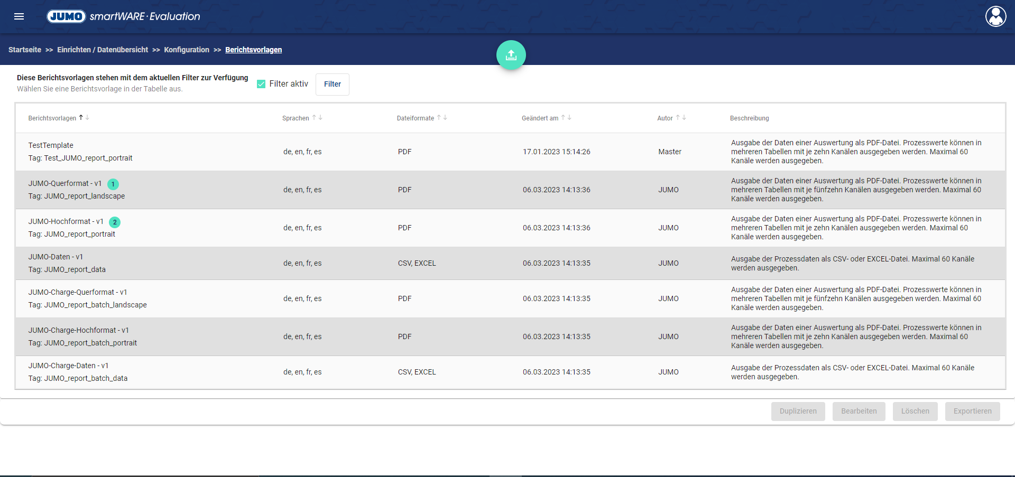Sort Berichtsvorlagen column ascending arrow
Image resolution: width=1015 pixels, height=477 pixels.
(x=81, y=118)
